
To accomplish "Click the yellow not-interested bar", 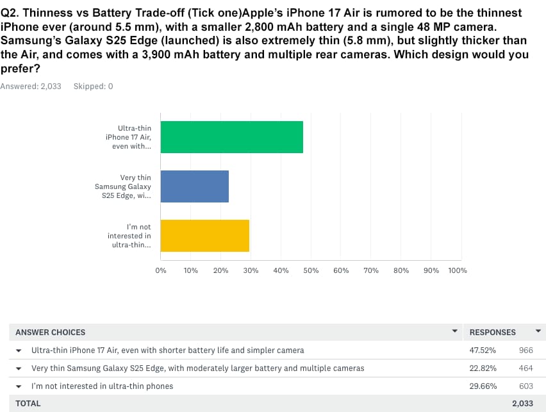I will [204, 236].
